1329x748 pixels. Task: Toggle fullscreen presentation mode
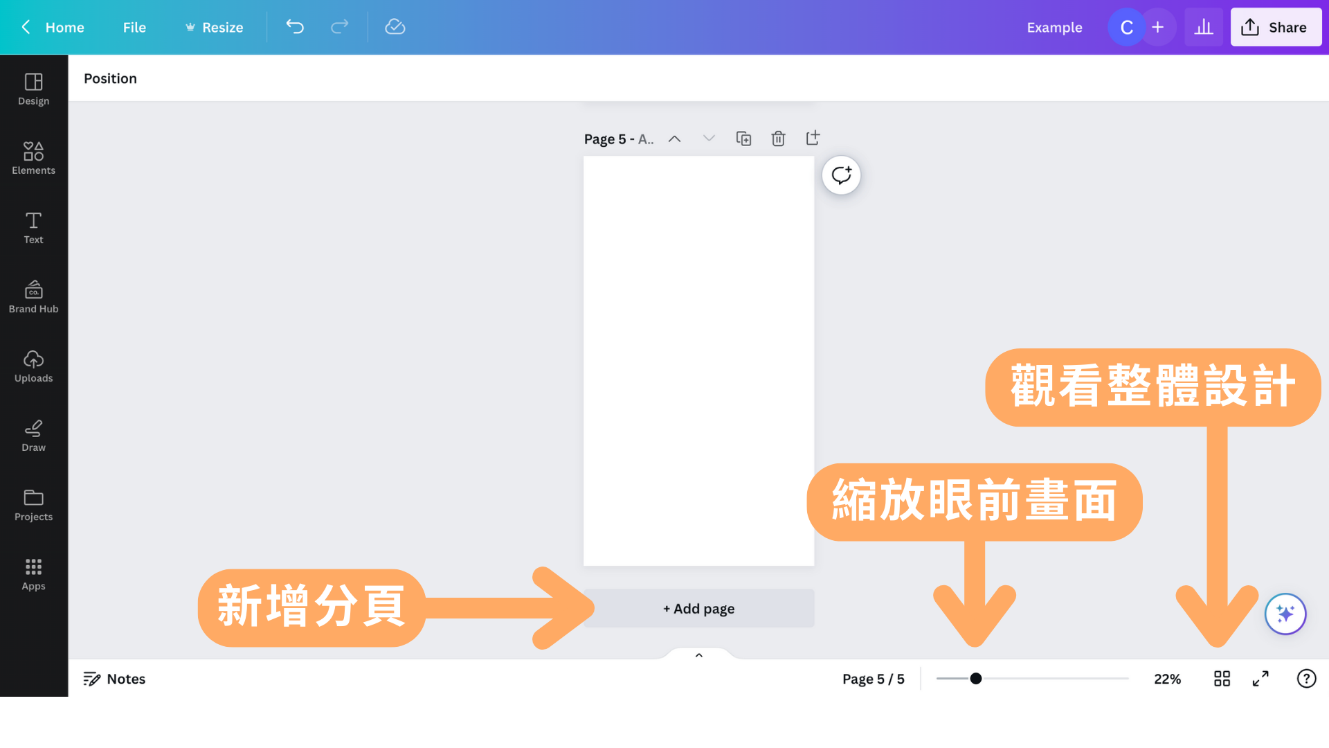(x=1260, y=679)
